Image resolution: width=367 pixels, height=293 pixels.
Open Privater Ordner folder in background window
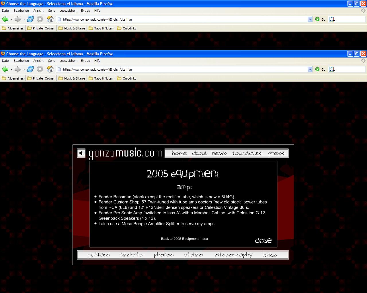click(x=41, y=28)
